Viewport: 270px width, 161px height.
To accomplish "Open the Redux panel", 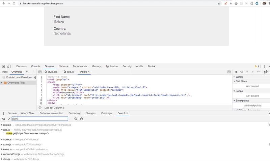I will [x=151, y=66].
